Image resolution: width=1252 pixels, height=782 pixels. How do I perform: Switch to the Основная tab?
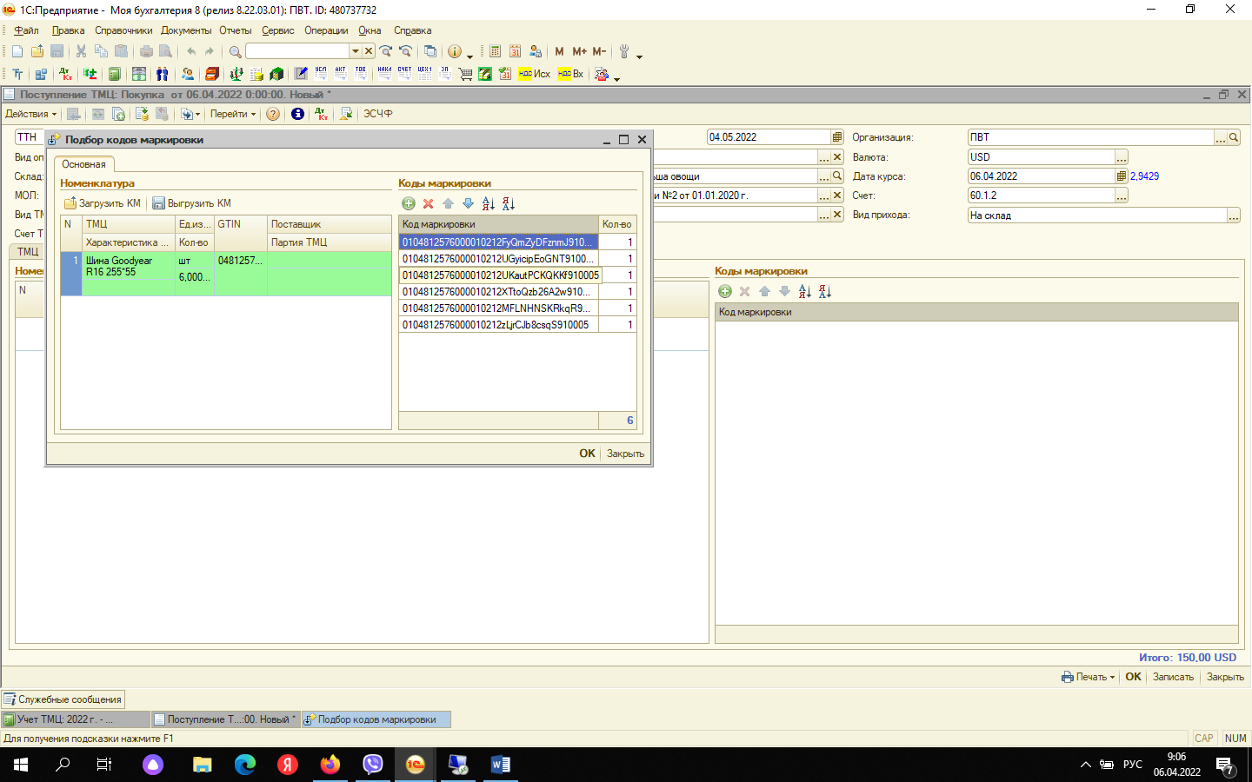coord(83,164)
